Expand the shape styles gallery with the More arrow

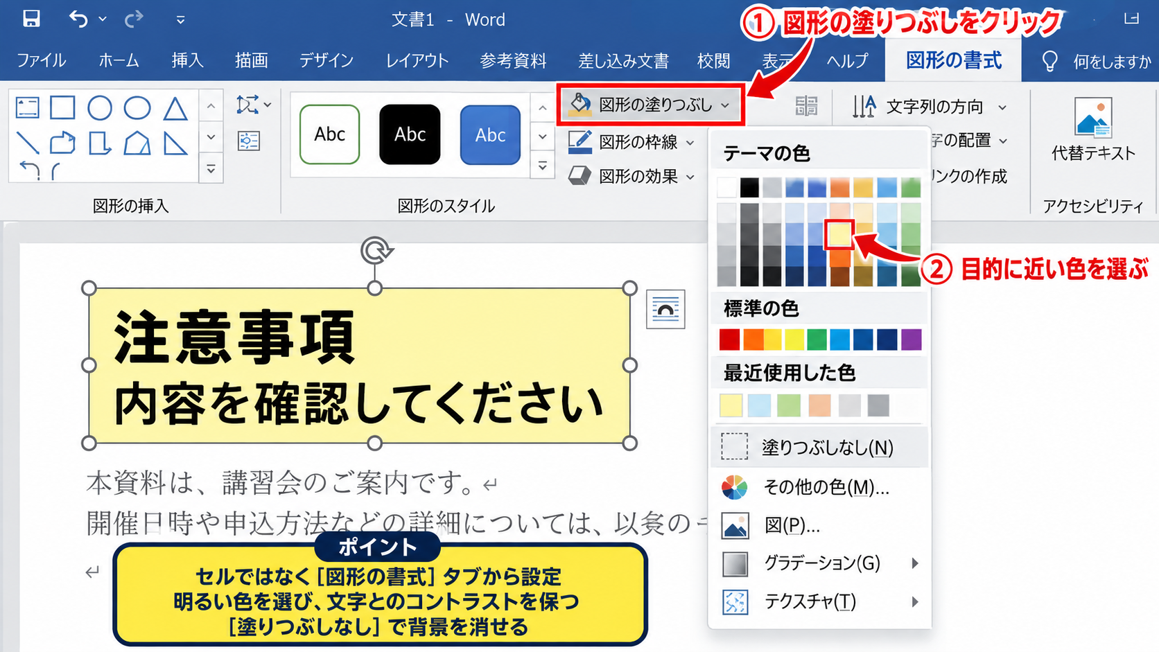pyautogui.click(x=543, y=166)
